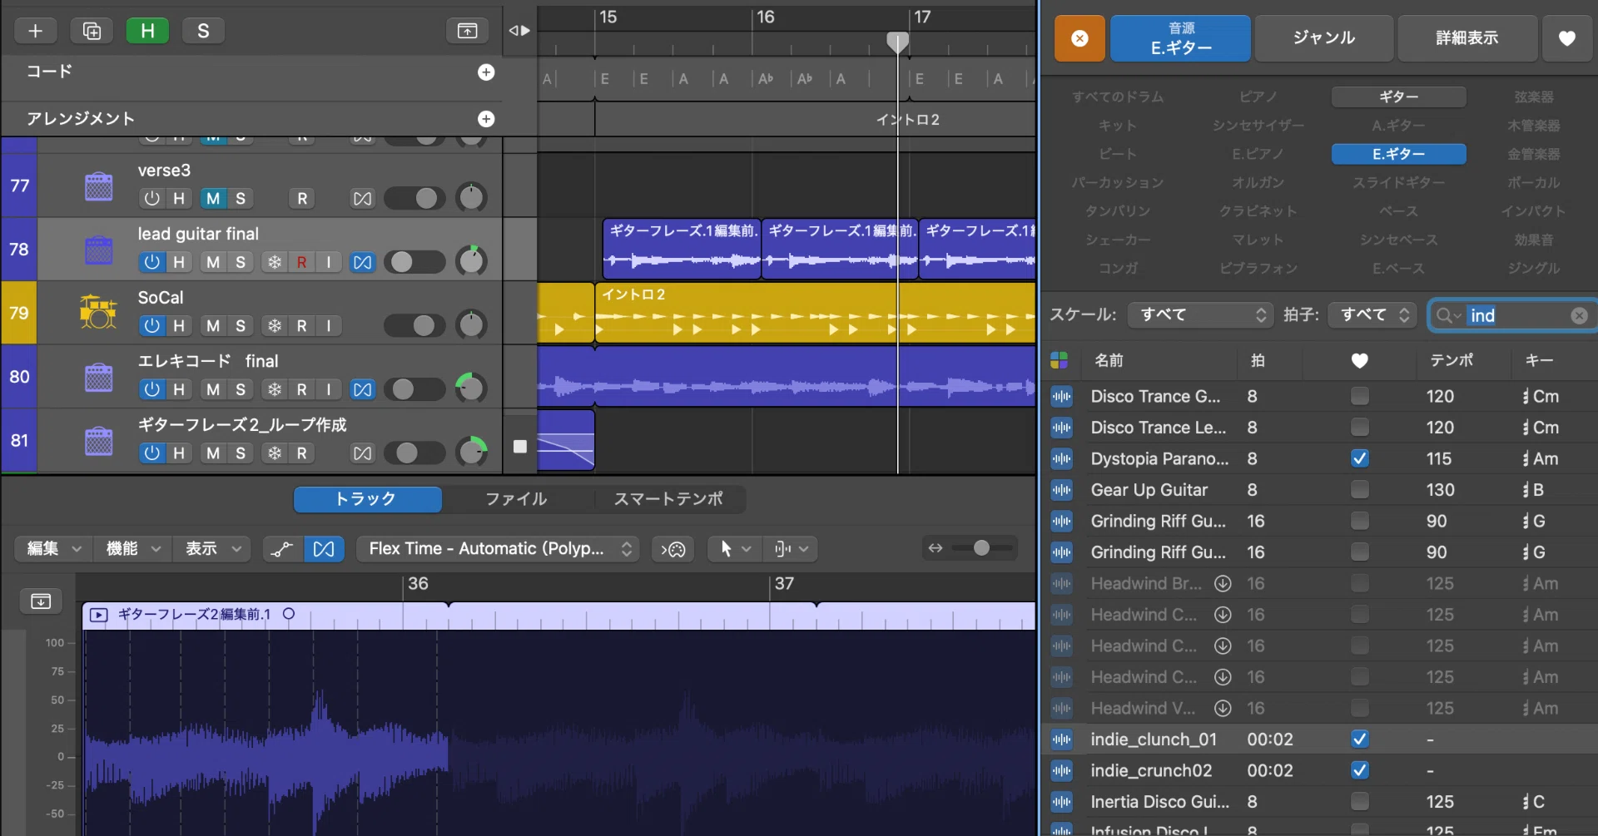Clear loop browser filters with X button

(x=1079, y=38)
